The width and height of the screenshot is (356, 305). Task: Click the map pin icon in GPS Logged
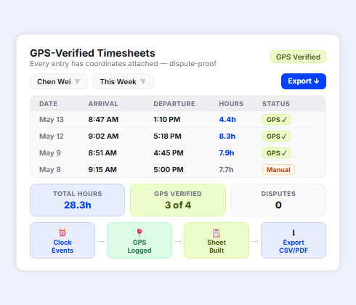coord(139,232)
